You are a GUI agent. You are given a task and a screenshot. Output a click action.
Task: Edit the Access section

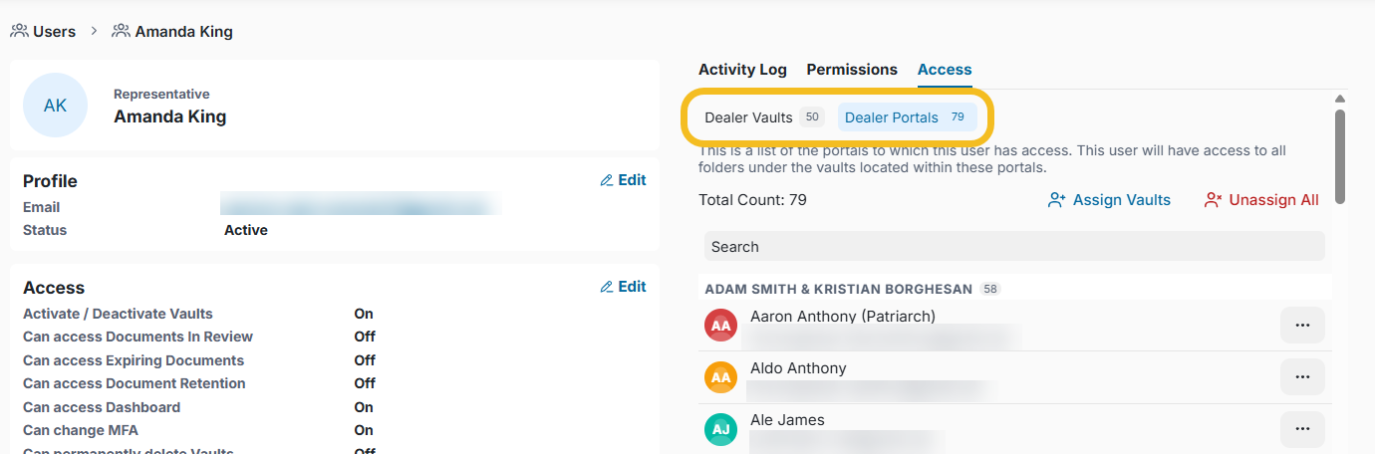pos(623,287)
